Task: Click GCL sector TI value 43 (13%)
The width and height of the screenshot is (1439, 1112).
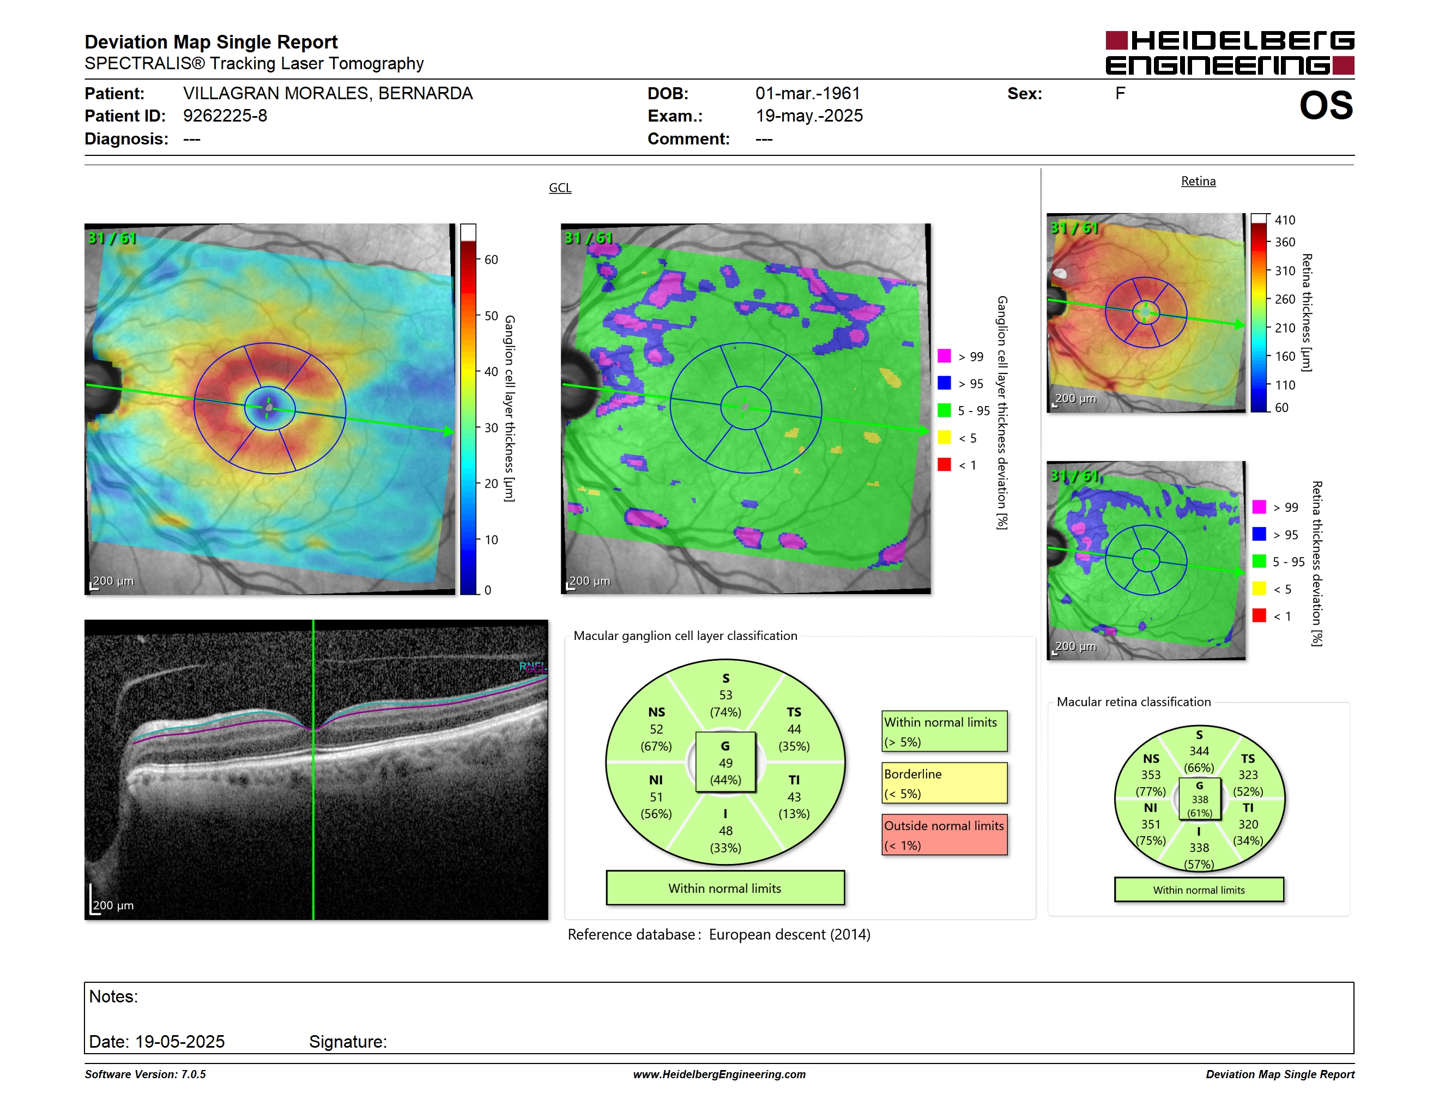Action: click(794, 805)
